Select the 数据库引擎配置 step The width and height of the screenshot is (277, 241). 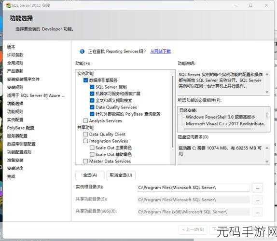[21, 144]
